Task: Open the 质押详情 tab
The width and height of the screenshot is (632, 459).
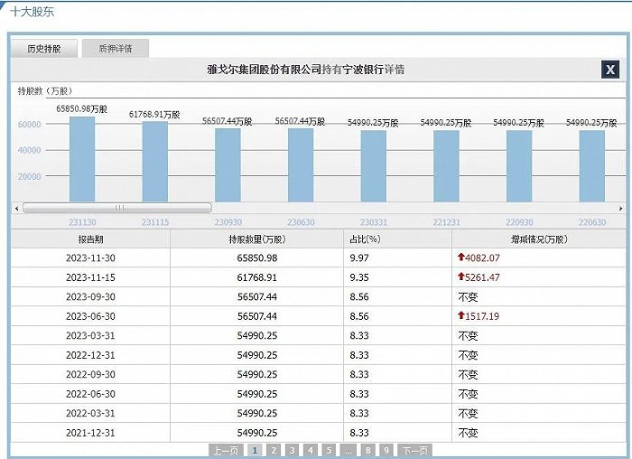Action: point(116,49)
